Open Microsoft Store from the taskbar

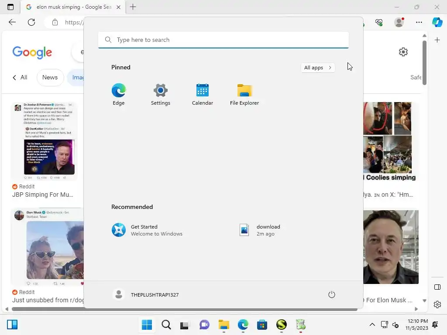click(x=262, y=325)
